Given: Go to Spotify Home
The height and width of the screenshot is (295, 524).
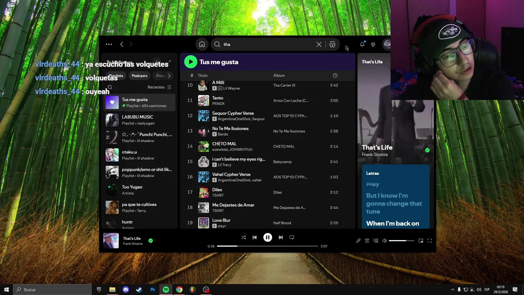Looking at the screenshot, I should pyautogui.click(x=202, y=44).
